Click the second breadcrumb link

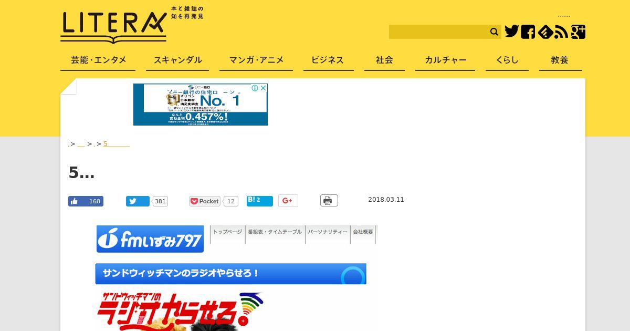click(81, 144)
